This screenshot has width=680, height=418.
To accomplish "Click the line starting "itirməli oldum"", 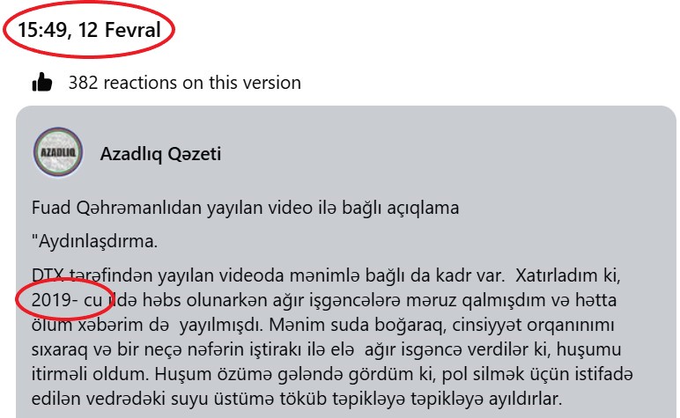I will (332, 374).
